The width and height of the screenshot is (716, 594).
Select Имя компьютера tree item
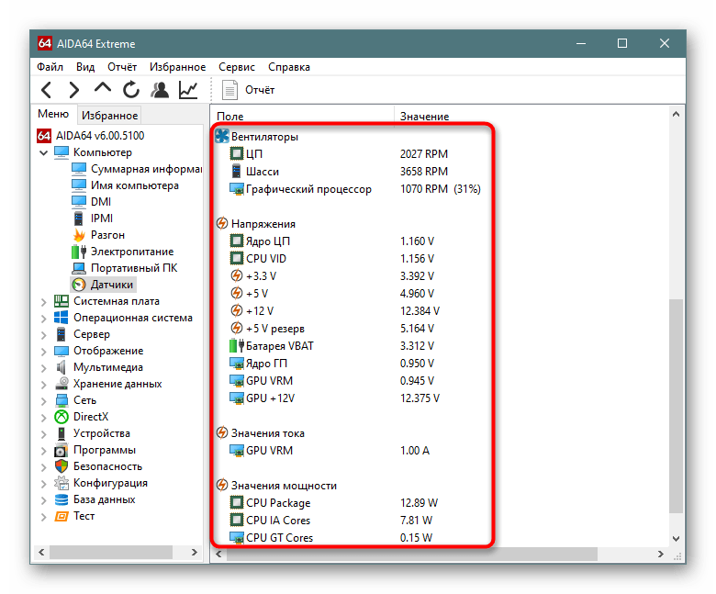[135, 185]
